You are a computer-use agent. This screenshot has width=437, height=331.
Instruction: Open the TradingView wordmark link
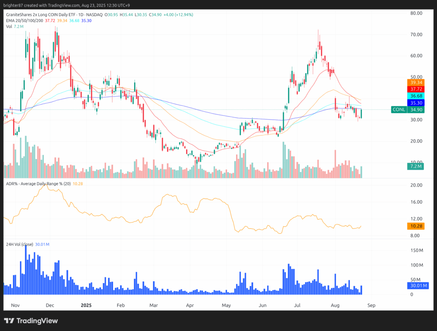37,321
